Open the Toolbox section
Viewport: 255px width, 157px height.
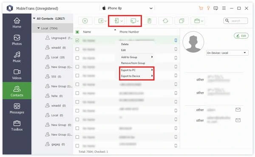pos(17,126)
